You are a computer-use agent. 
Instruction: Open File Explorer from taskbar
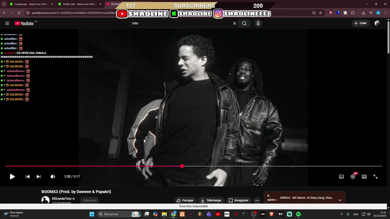[164, 214]
